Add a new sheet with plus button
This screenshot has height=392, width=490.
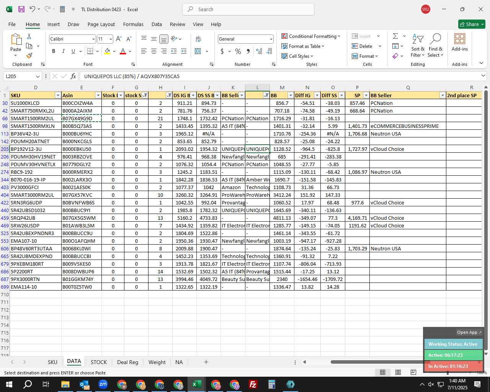tap(206, 362)
